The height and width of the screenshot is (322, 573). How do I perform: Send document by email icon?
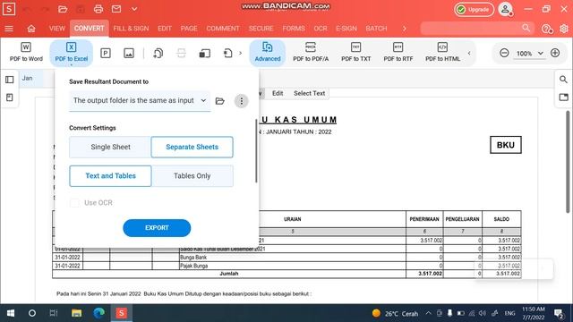(x=116, y=9)
